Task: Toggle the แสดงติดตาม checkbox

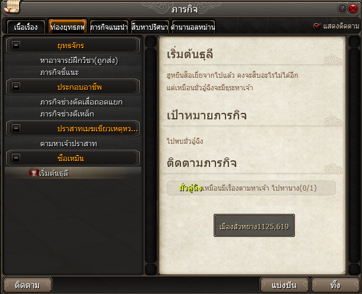Action: tap(317, 26)
